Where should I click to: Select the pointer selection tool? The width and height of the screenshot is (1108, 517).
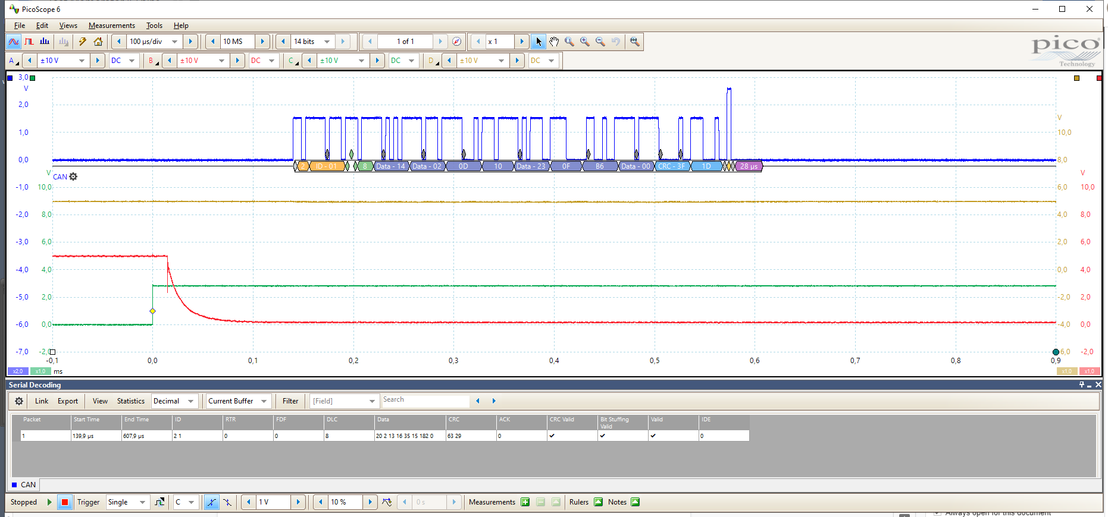coord(539,42)
